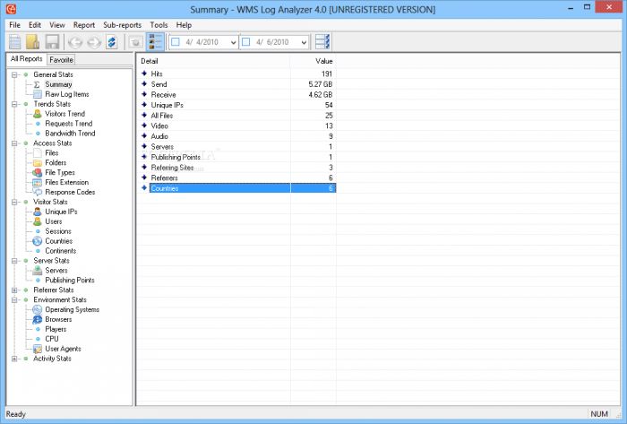Click the Response Codes speech bubble icon
Image resolution: width=627 pixels, height=424 pixels.
(38, 192)
